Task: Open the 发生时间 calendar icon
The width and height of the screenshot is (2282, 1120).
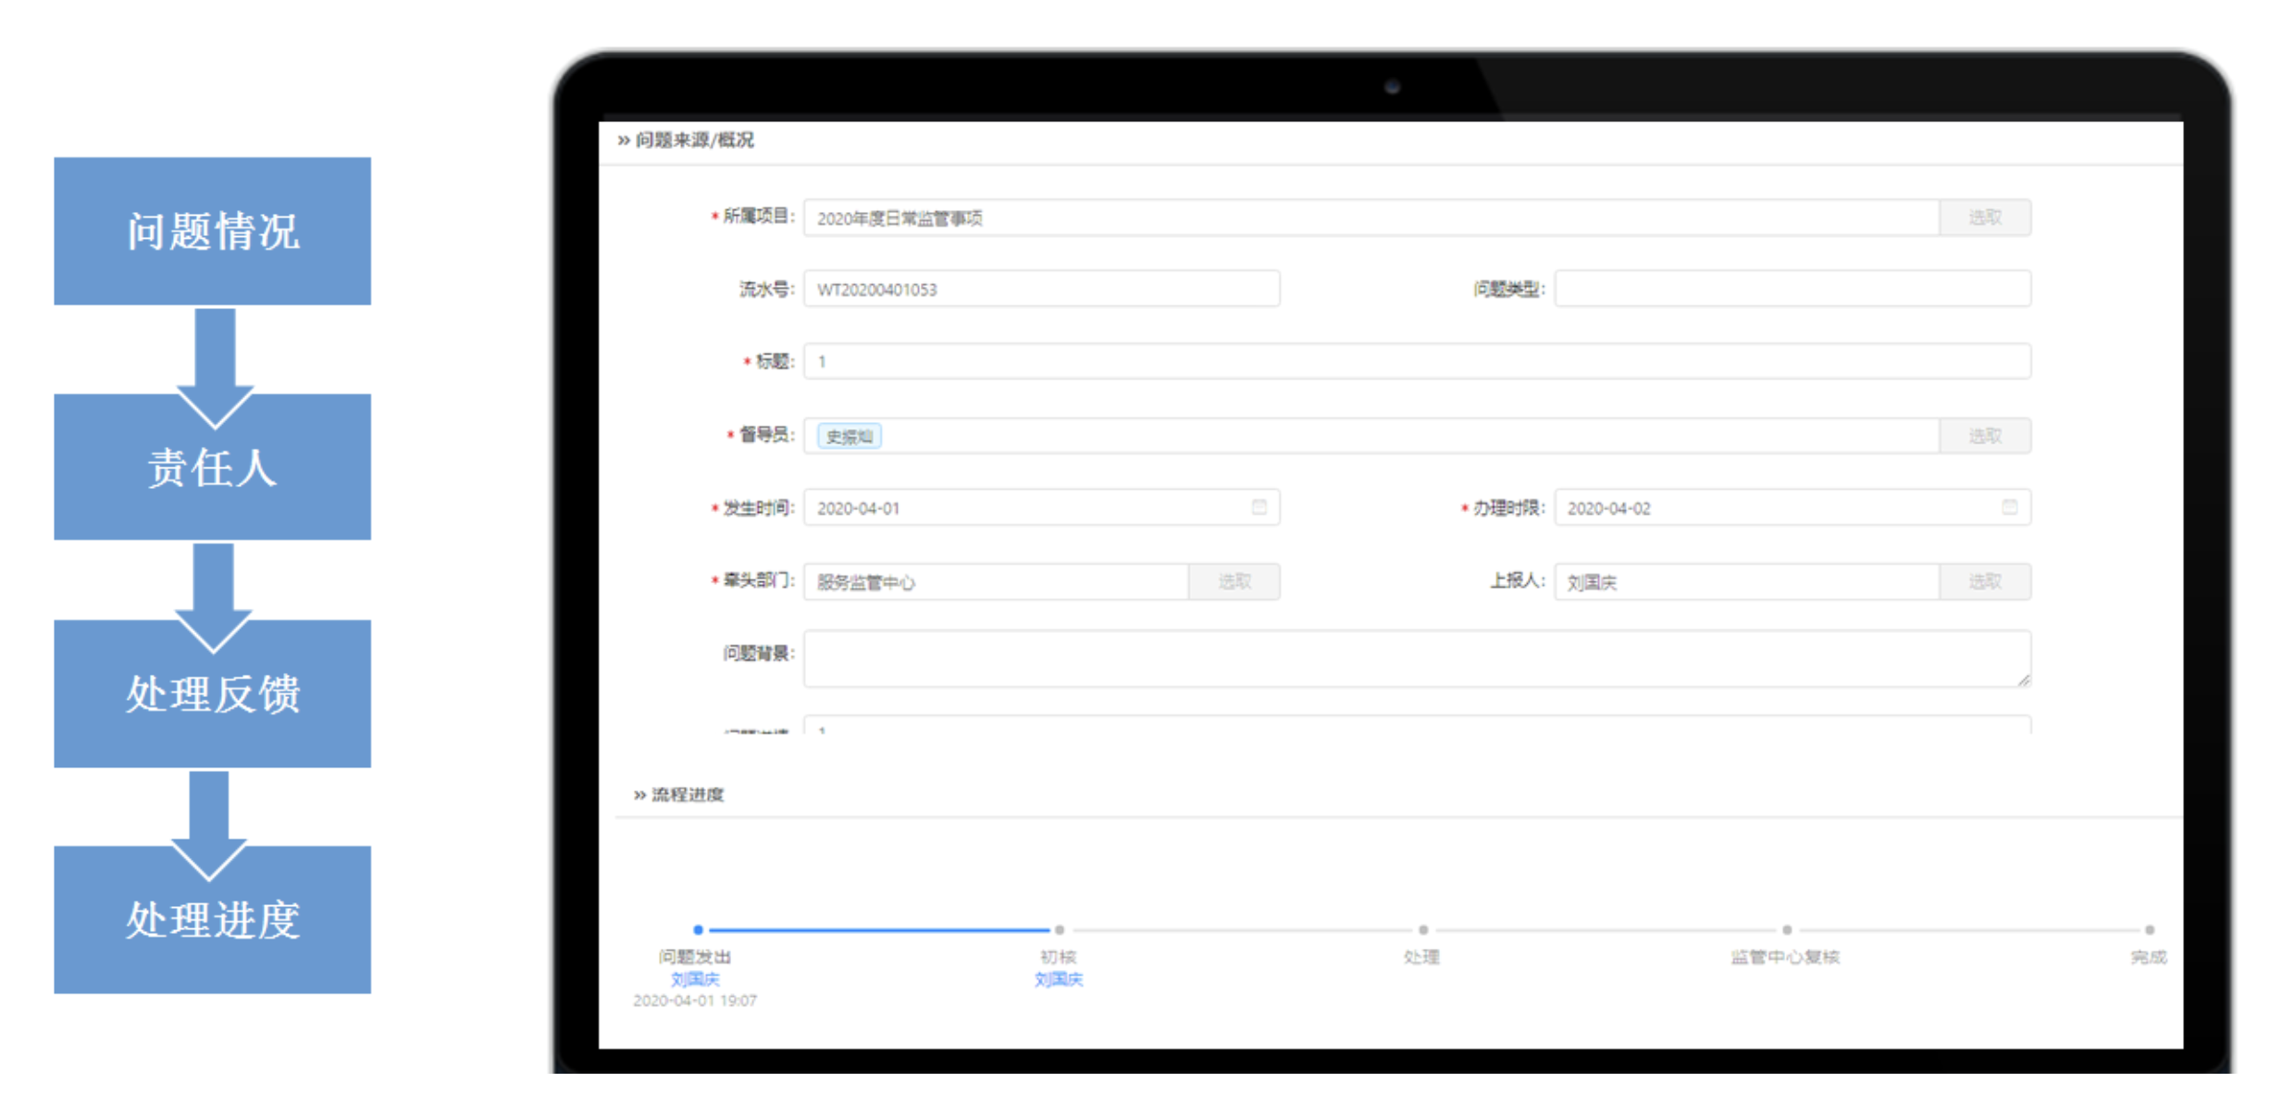Action: click(1259, 507)
